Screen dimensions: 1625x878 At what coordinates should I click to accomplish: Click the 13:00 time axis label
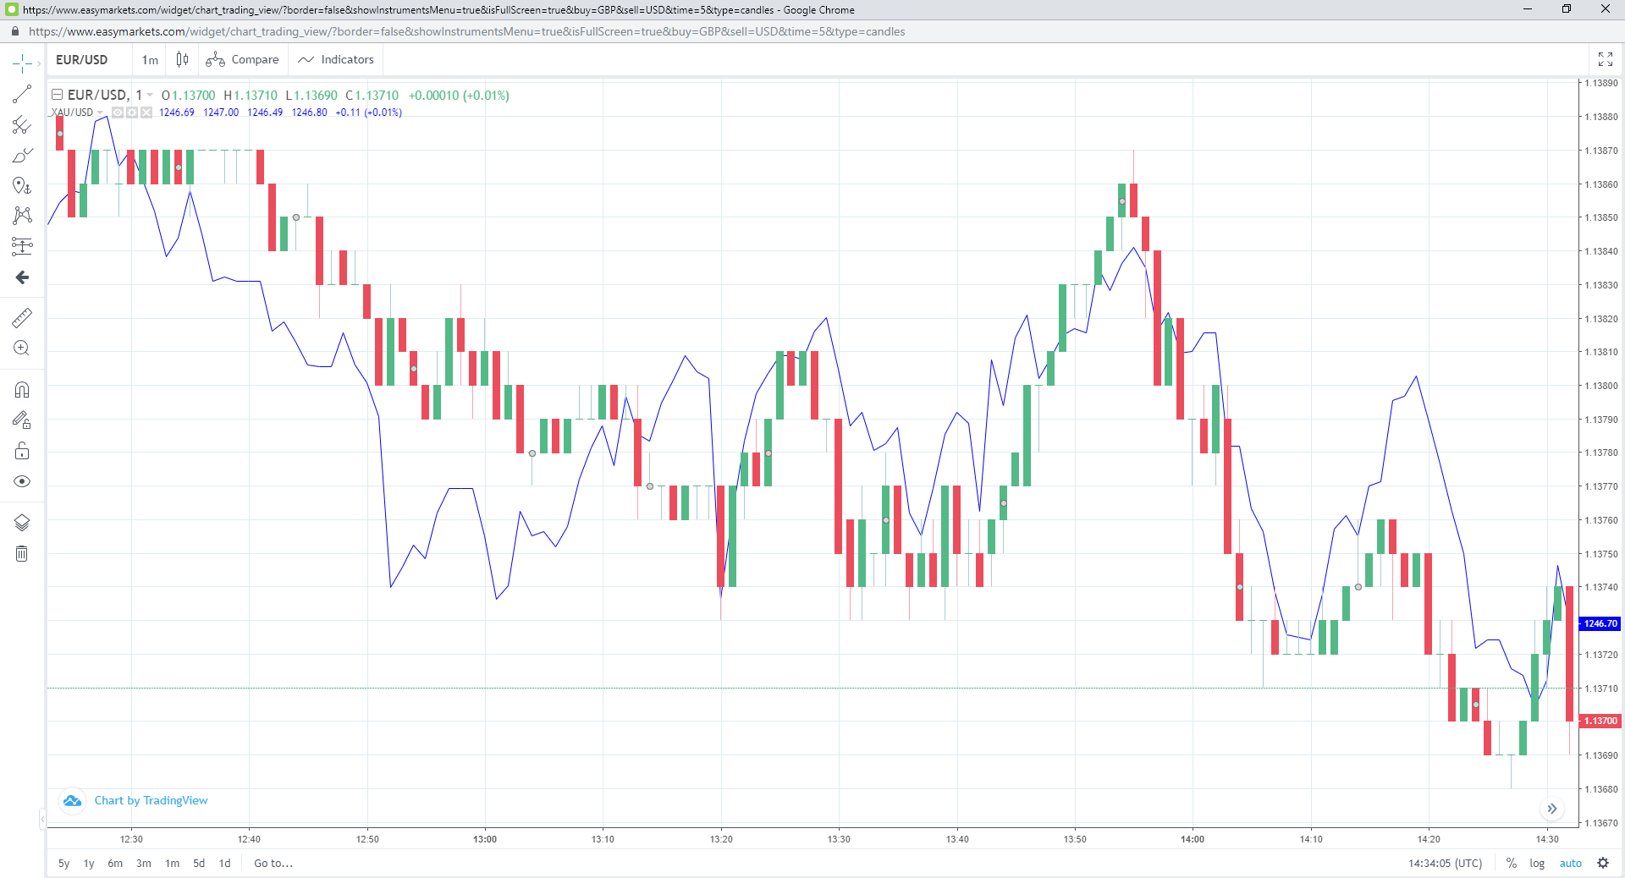[485, 839]
